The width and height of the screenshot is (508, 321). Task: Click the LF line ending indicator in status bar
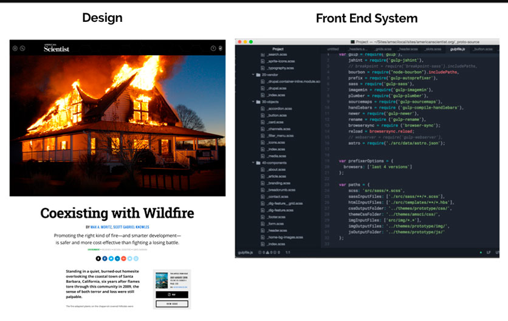coord(489,251)
